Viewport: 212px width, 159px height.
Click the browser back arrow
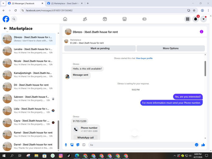(4, 11)
